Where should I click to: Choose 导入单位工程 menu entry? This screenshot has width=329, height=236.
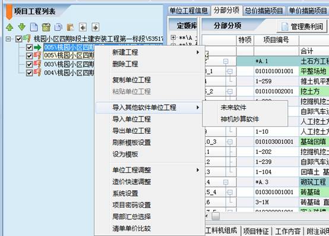[x=132, y=119]
